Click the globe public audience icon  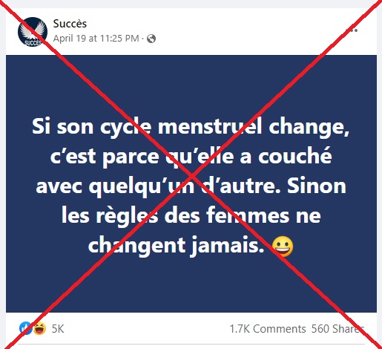pyautogui.click(x=151, y=39)
